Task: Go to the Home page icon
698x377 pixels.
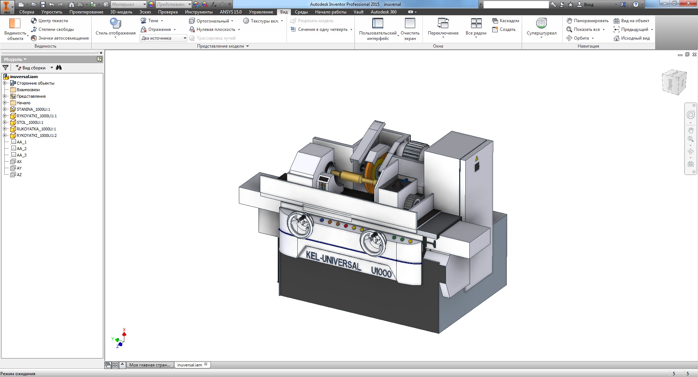Action: point(72,4)
